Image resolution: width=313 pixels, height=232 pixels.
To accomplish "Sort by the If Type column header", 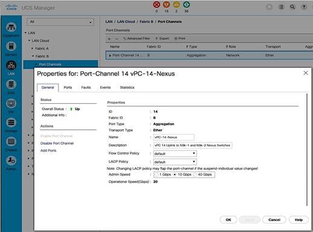I will pyautogui.click(x=192, y=47).
